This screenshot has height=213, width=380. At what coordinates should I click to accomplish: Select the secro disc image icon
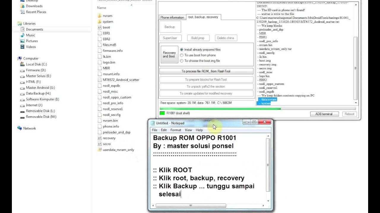click(100, 144)
